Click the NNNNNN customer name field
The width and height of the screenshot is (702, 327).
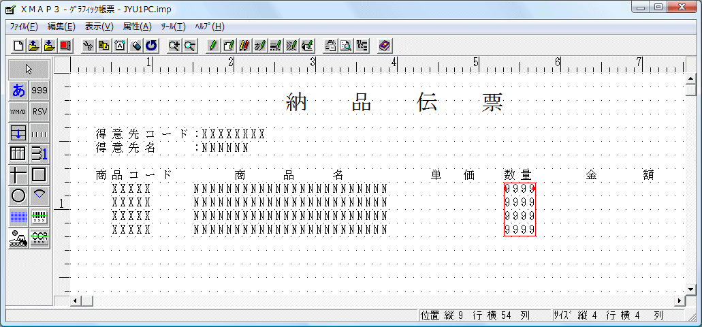(225, 148)
